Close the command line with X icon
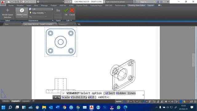 point(55,97)
